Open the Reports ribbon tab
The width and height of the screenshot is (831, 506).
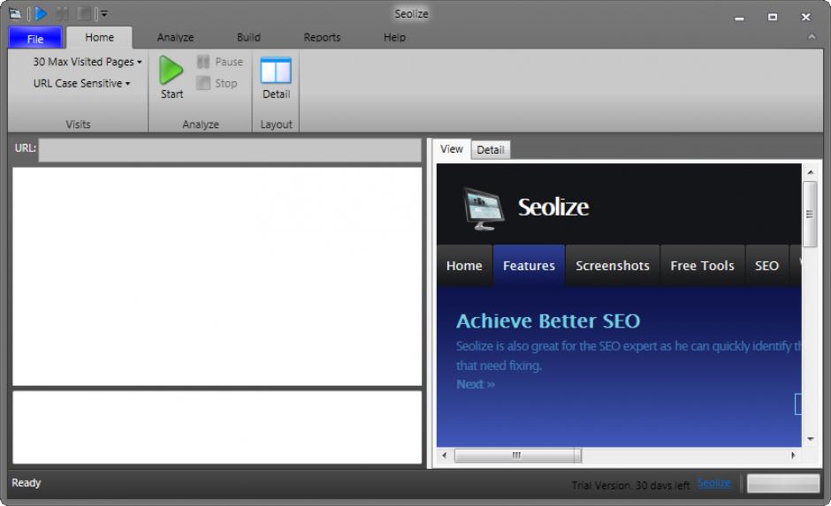click(322, 38)
